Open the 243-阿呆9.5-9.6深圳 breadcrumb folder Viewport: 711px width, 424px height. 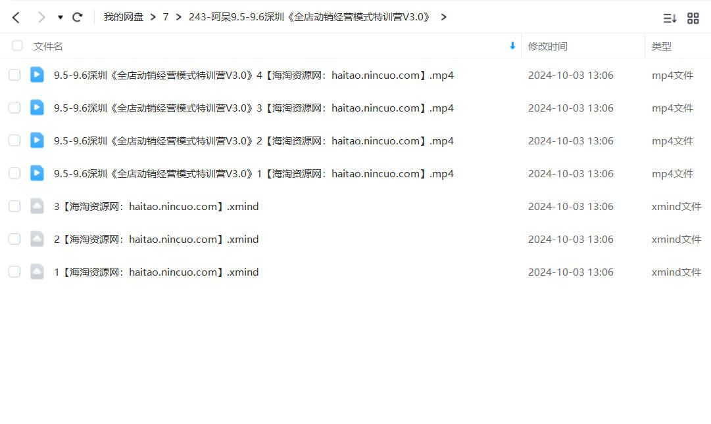309,17
